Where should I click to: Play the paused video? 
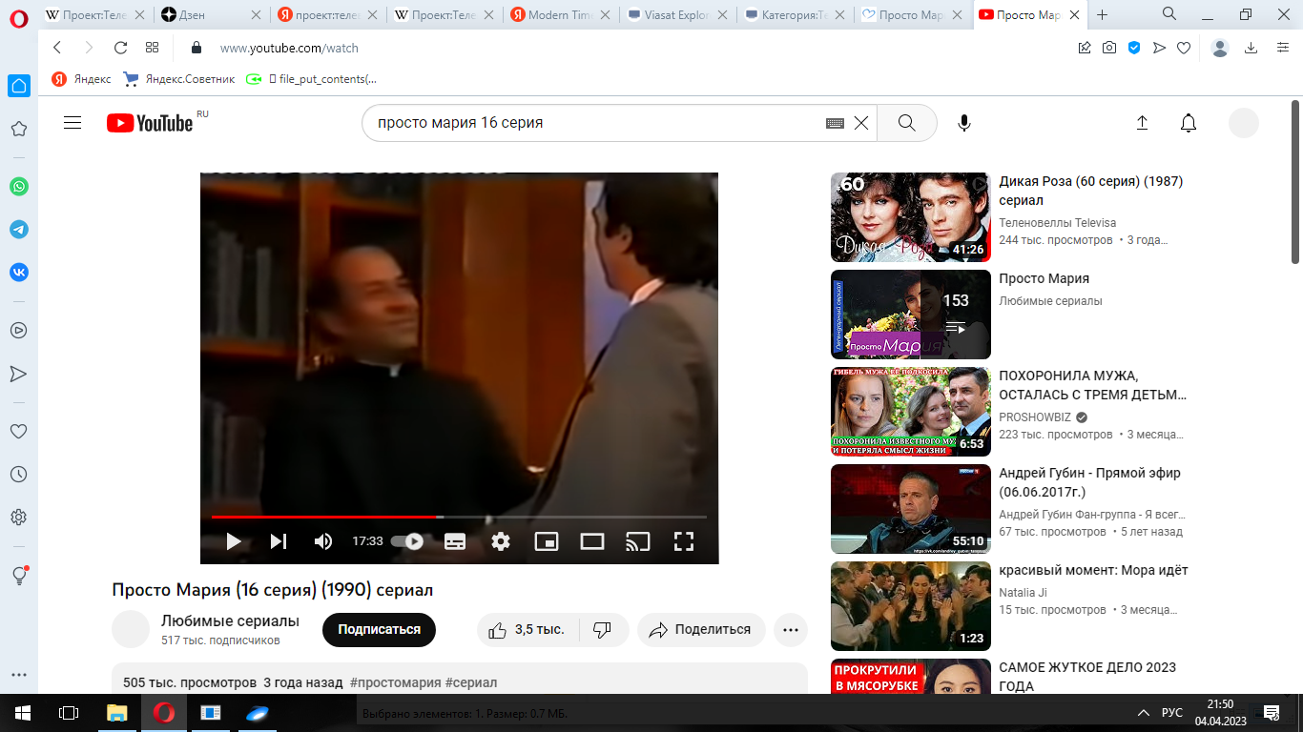click(234, 541)
